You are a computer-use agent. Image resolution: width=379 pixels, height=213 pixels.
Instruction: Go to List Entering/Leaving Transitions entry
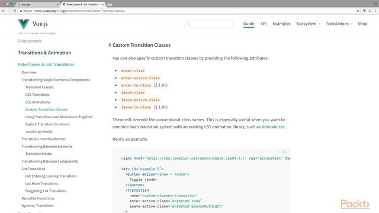[x=51, y=176]
